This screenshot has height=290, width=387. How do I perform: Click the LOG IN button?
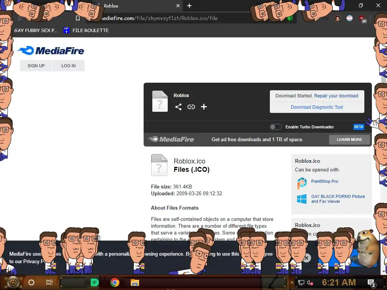click(x=69, y=66)
